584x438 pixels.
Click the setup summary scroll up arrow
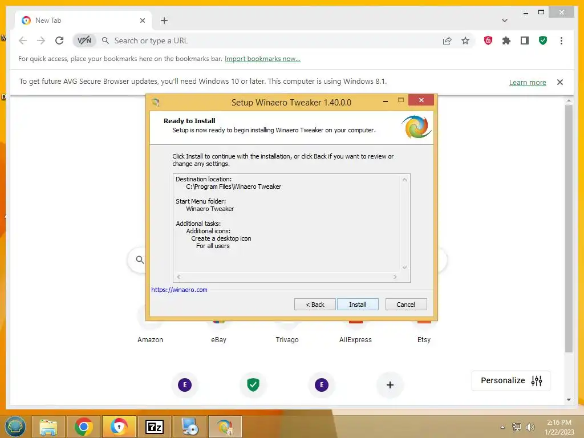coord(404,180)
